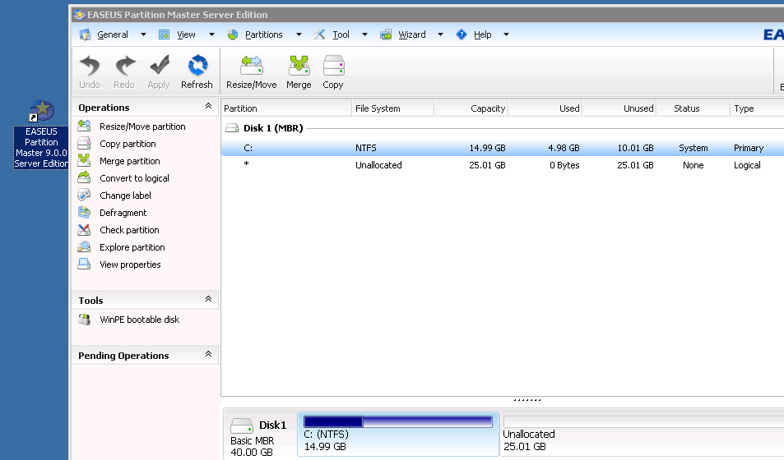
Task: Click Defragment in Operations list
Action: 123,213
